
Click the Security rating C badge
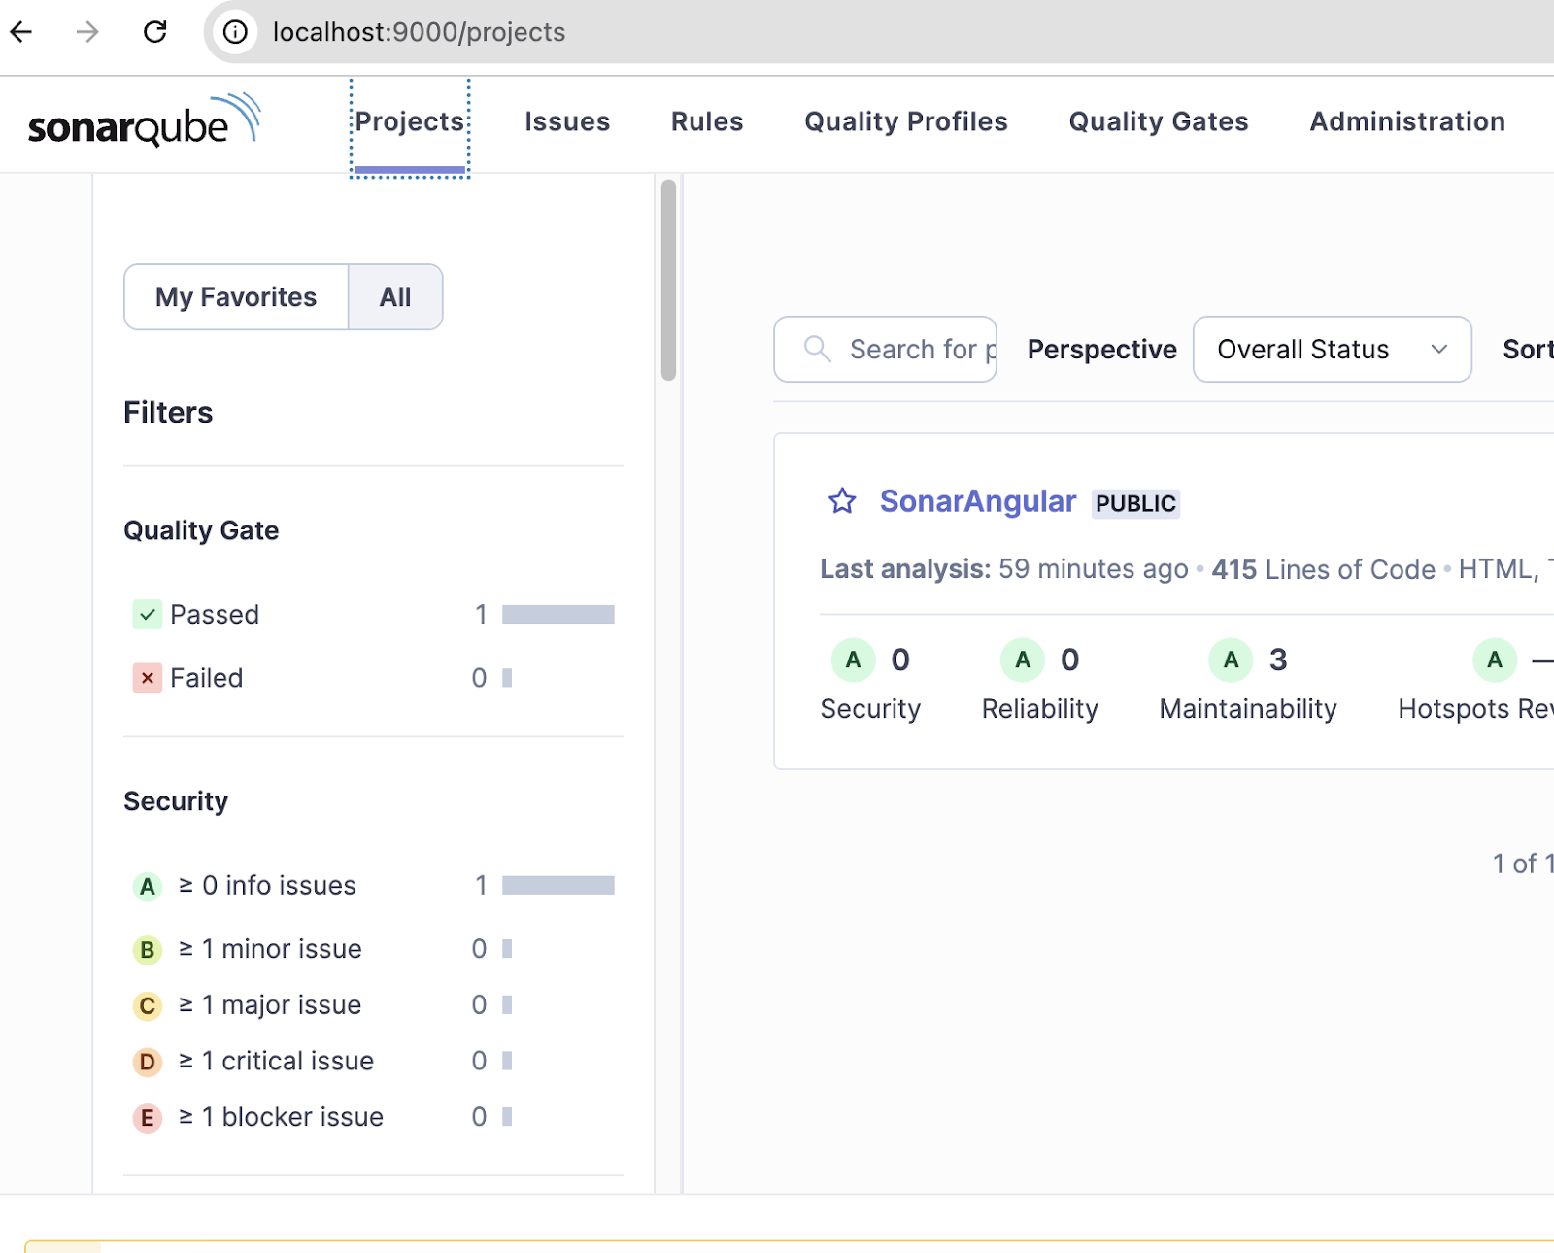pyautogui.click(x=148, y=1005)
